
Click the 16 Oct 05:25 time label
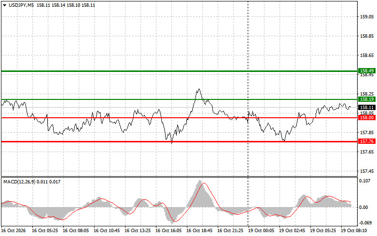point(45,231)
